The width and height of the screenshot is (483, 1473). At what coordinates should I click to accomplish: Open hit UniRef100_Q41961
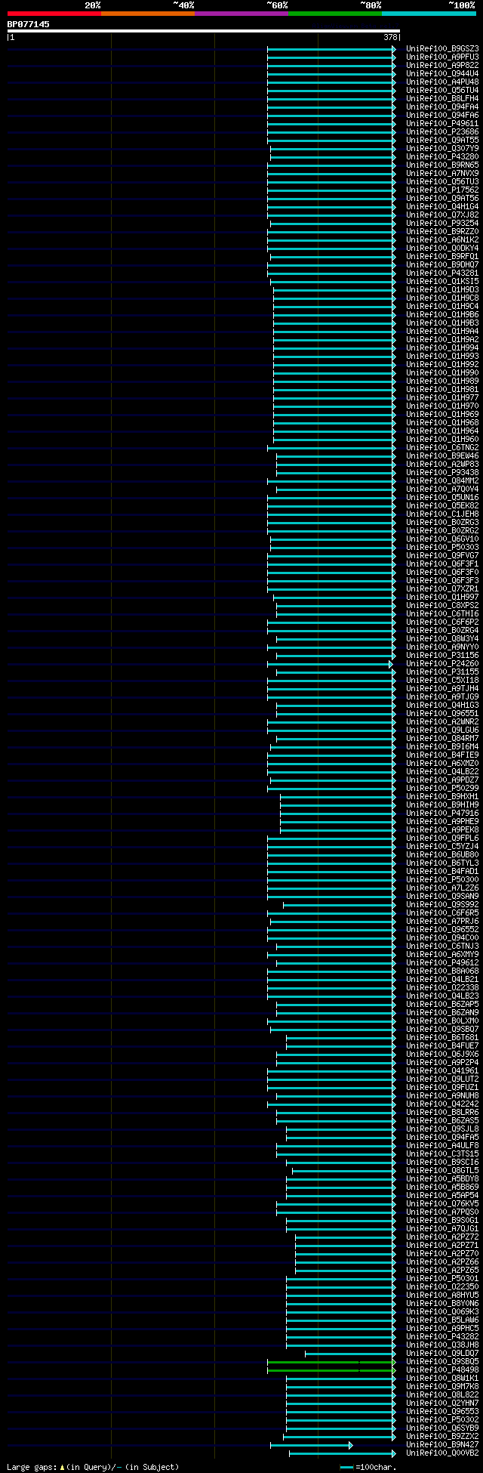coord(442,1070)
